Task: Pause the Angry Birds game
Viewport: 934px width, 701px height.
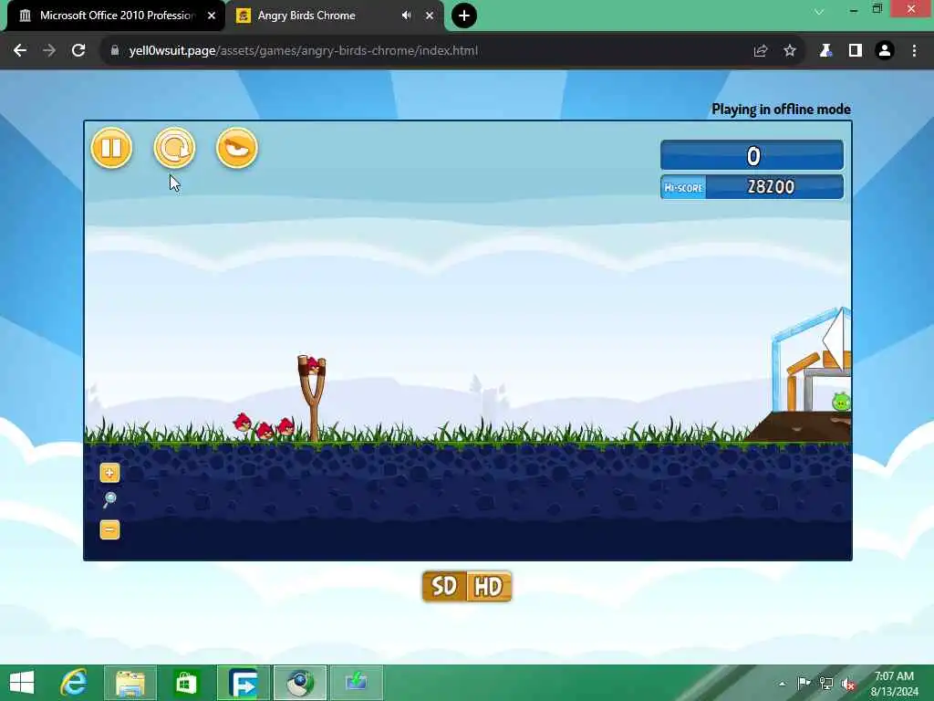Action: point(111,148)
